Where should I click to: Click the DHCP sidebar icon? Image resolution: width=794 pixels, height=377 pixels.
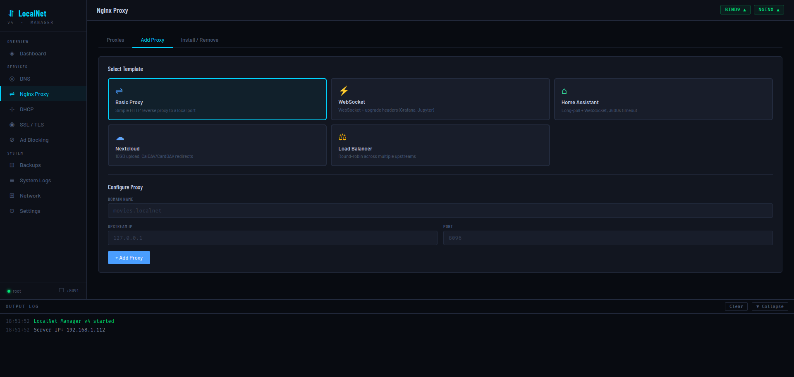click(x=12, y=110)
